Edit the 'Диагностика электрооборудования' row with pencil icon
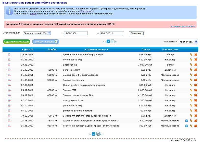Viewport: 203px width, 143px height. point(191,55)
